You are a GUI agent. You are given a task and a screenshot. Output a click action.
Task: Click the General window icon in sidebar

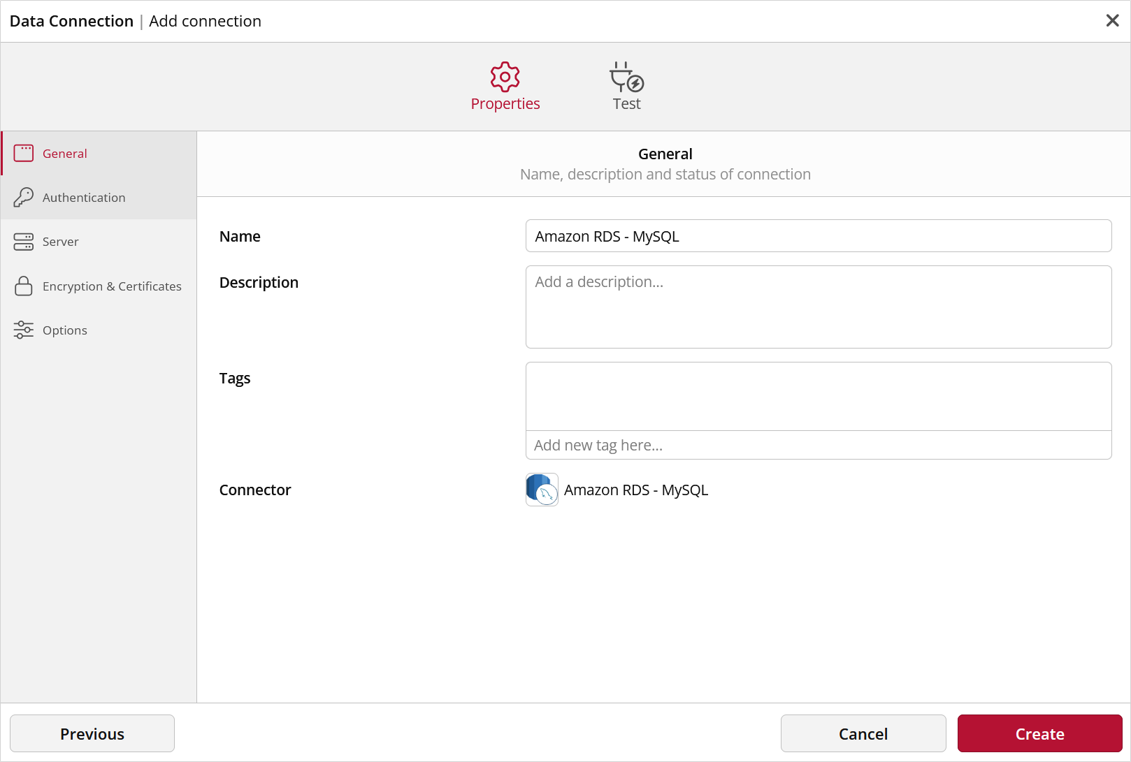(24, 153)
